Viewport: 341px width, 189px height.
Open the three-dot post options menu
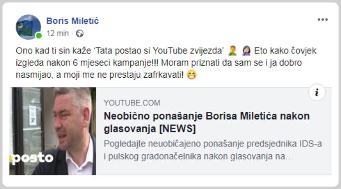323,19
